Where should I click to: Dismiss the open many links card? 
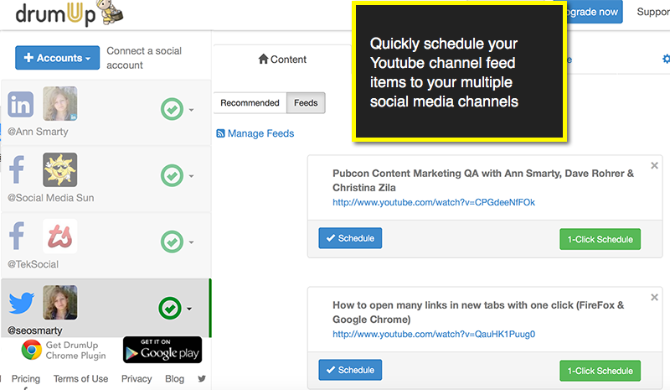click(654, 298)
